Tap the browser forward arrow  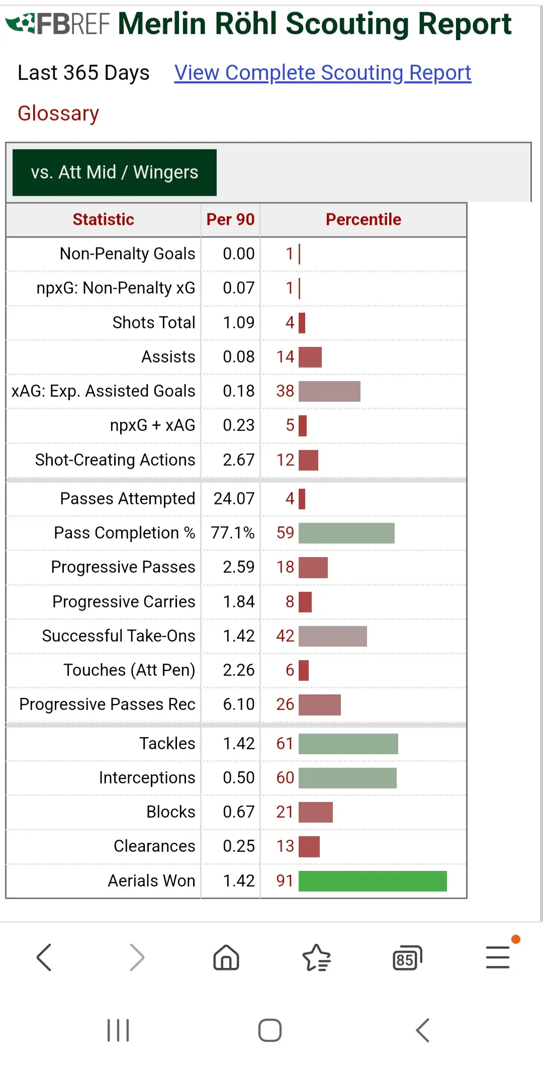tap(136, 957)
